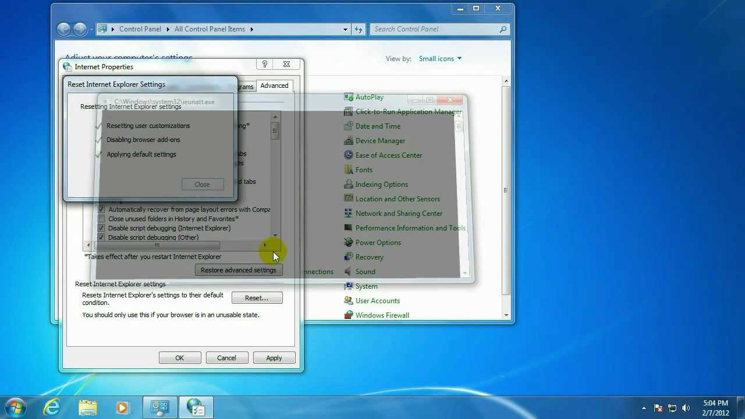Switch to Internet Properties taskbar button
Image resolution: width=745 pixels, height=419 pixels.
click(196, 407)
